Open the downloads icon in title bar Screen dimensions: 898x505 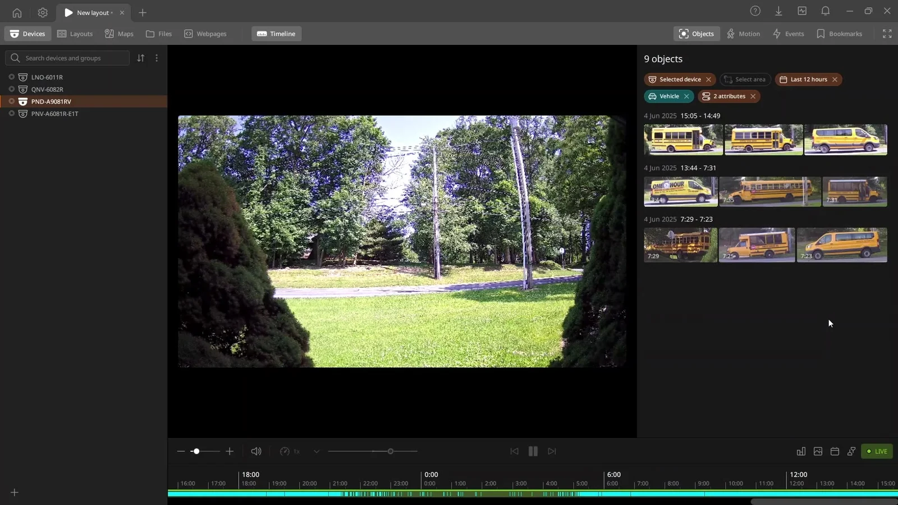pos(778,11)
